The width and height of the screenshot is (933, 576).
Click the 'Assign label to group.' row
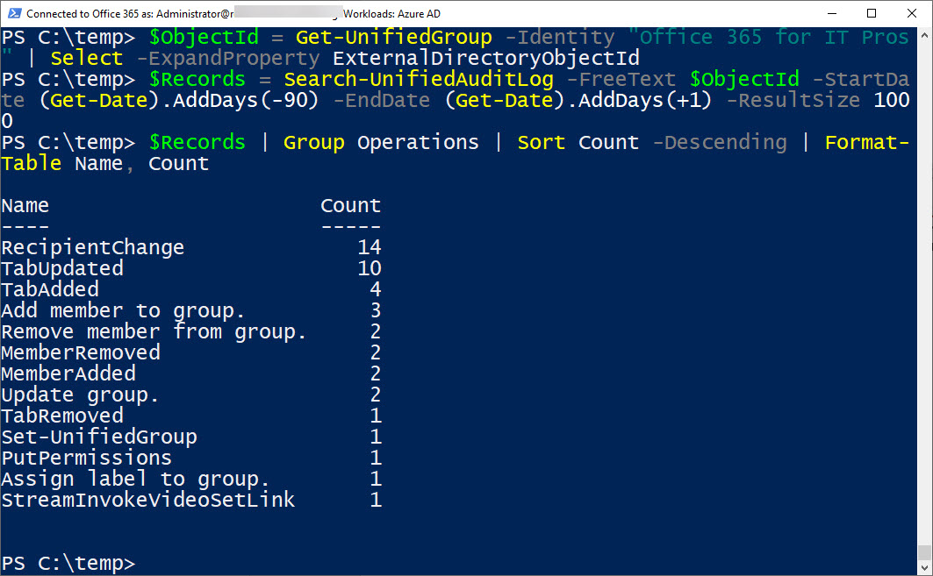(x=136, y=480)
